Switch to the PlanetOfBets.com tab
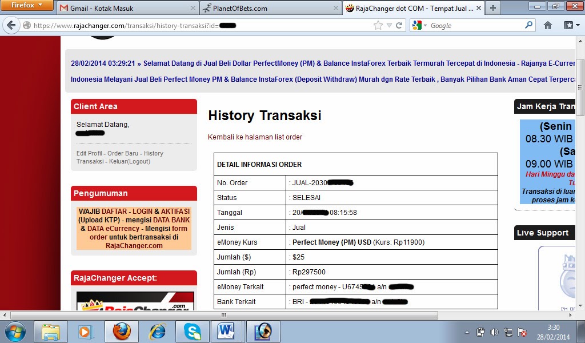585x343 pixels. click(271, 8)
